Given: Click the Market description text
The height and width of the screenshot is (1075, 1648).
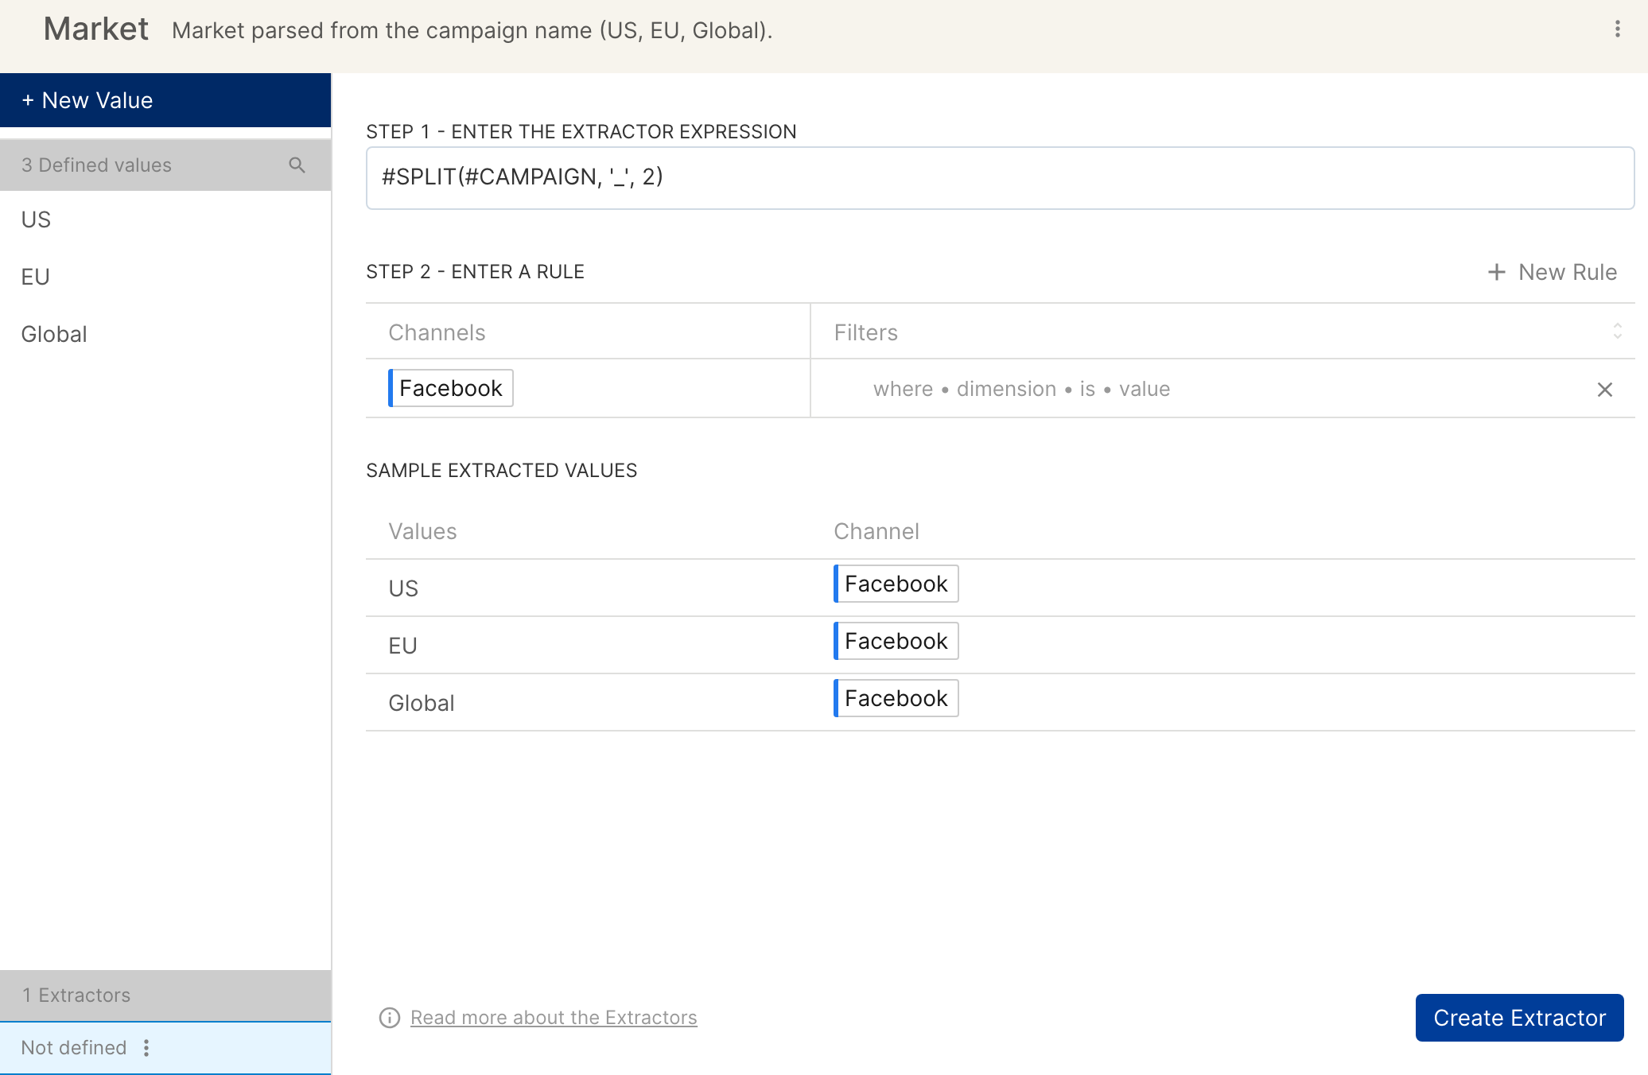Looking at the screenshot, I should click(472, 30).
